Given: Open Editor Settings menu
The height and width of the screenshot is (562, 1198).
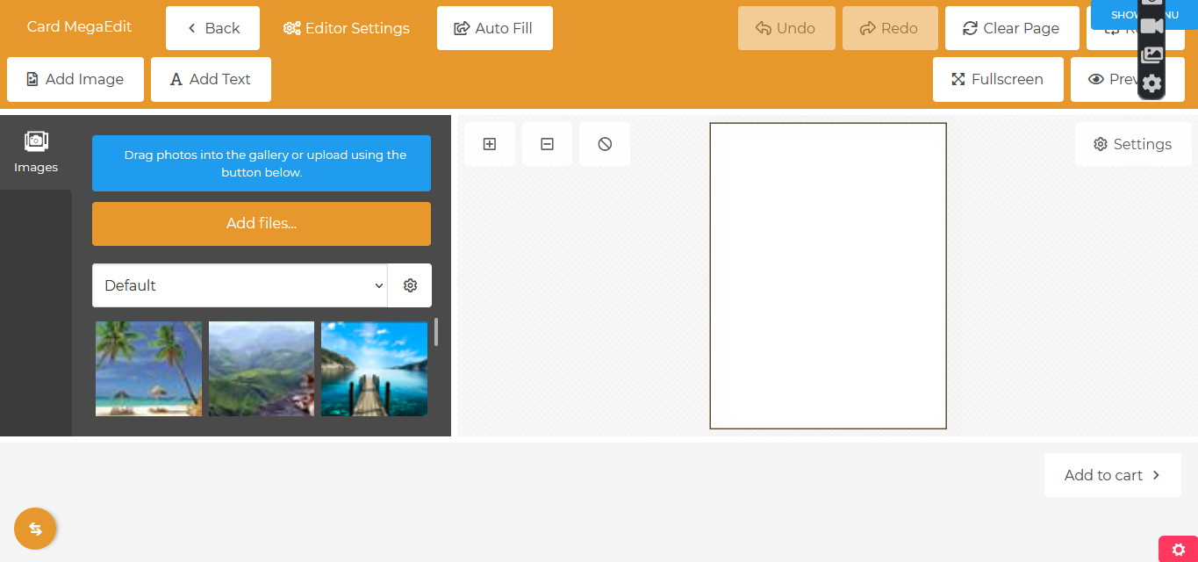Looking at the screenshot, I should click(x=347, y=28).
